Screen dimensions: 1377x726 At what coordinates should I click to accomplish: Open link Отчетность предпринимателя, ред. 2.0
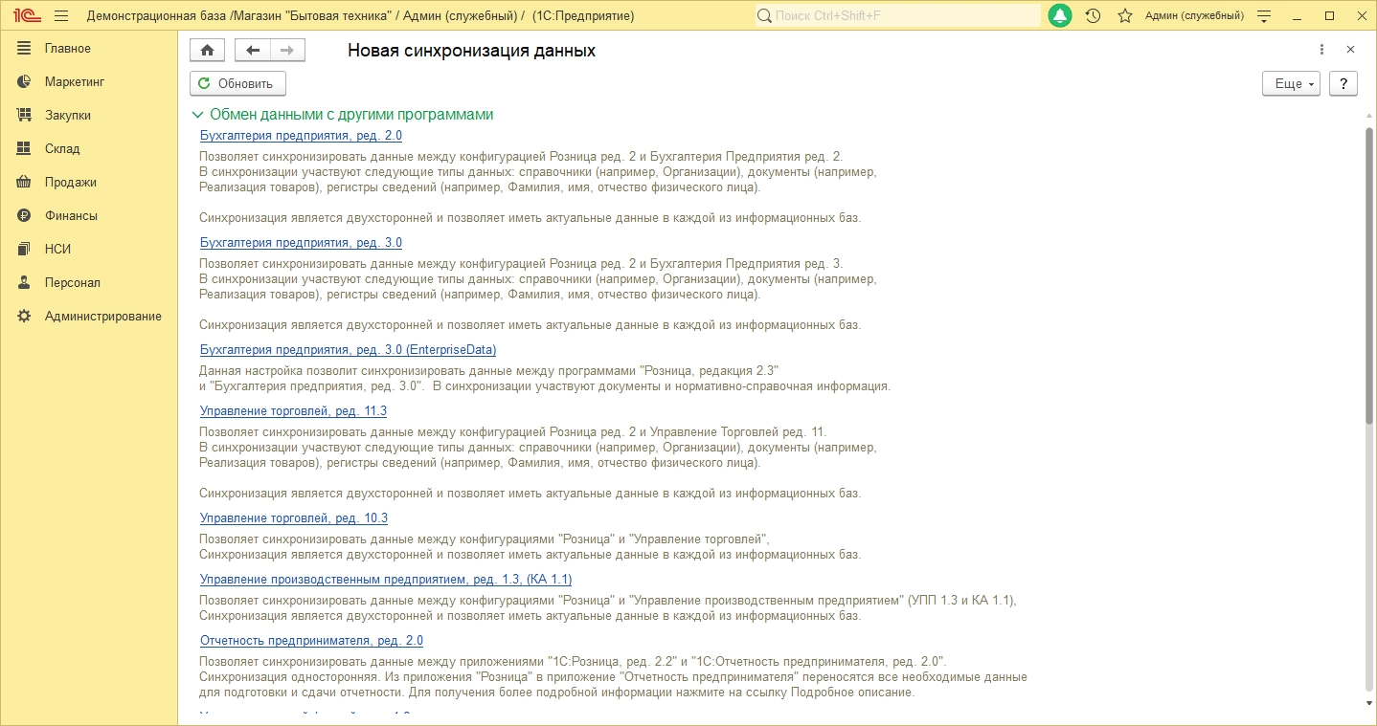click(x=311, y=641)
